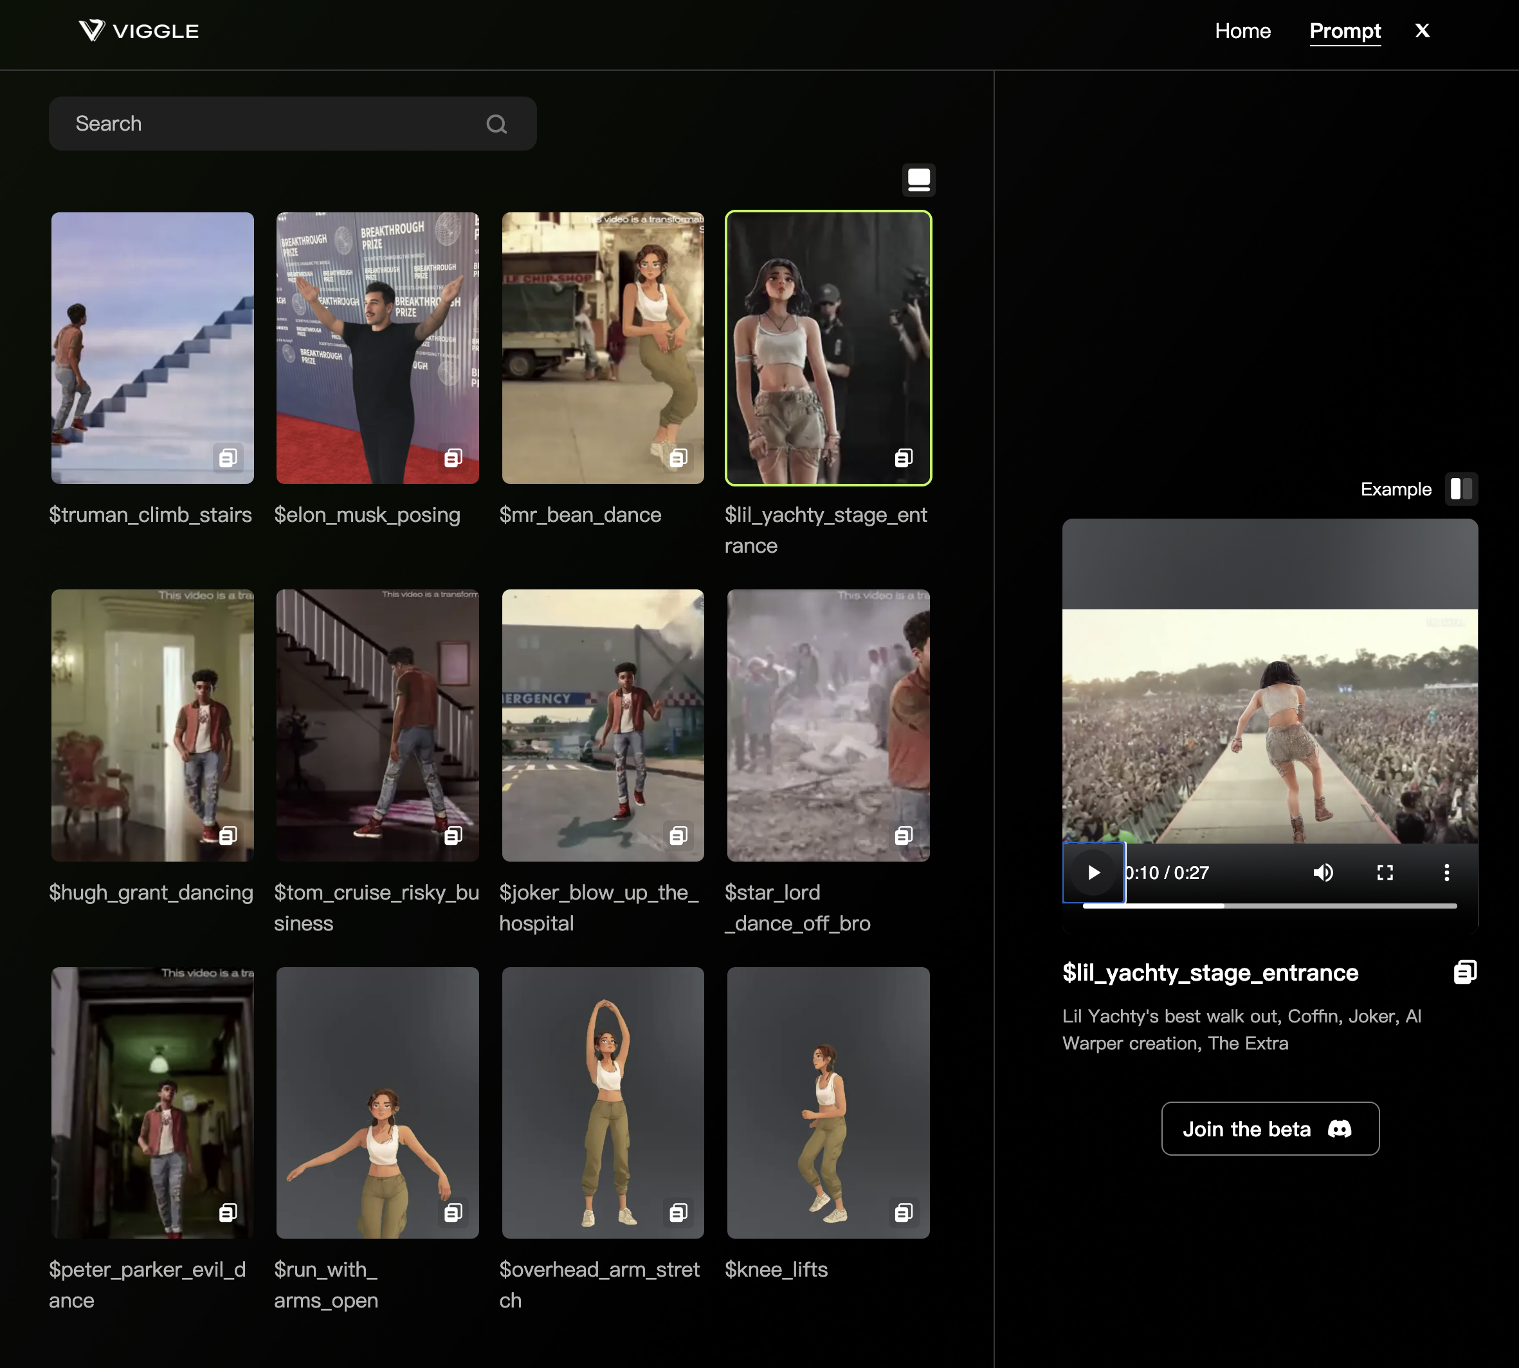The width and height of the screenshot is (1519, 1368).
Task: Click the $mr_bean_dance label
Action: tap(580, 515)
